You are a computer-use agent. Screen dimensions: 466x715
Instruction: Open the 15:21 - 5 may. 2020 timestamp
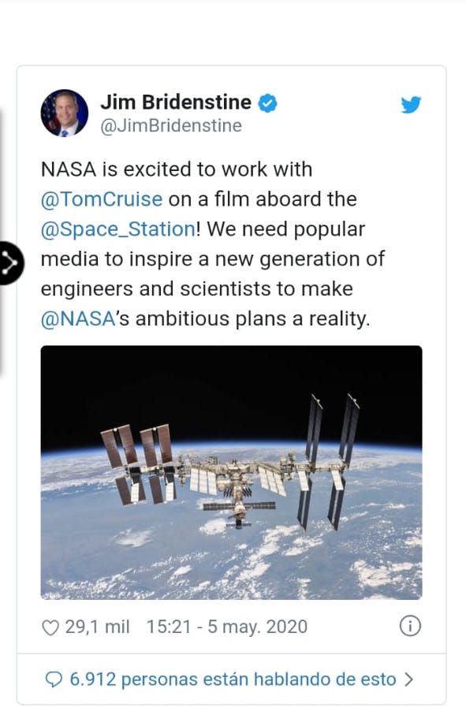226,627
